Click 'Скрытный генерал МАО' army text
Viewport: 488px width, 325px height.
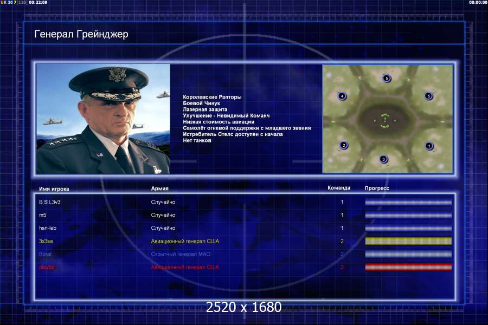point(181,254)
